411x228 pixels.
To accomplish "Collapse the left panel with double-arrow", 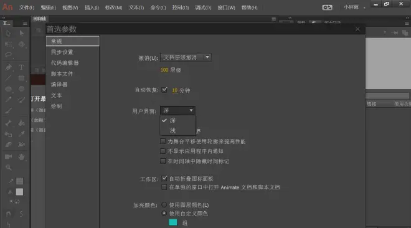I will 4,17.
